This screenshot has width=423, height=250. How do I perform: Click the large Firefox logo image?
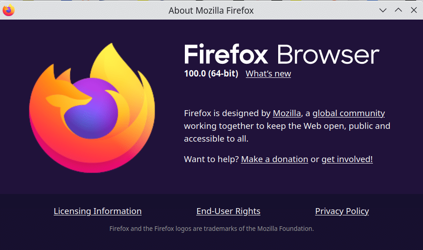click(92, 108)
